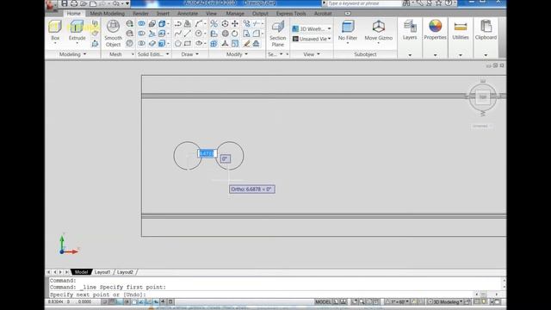
Task: Toggle the MODEL space button in status bar
Action: (323, 302)
